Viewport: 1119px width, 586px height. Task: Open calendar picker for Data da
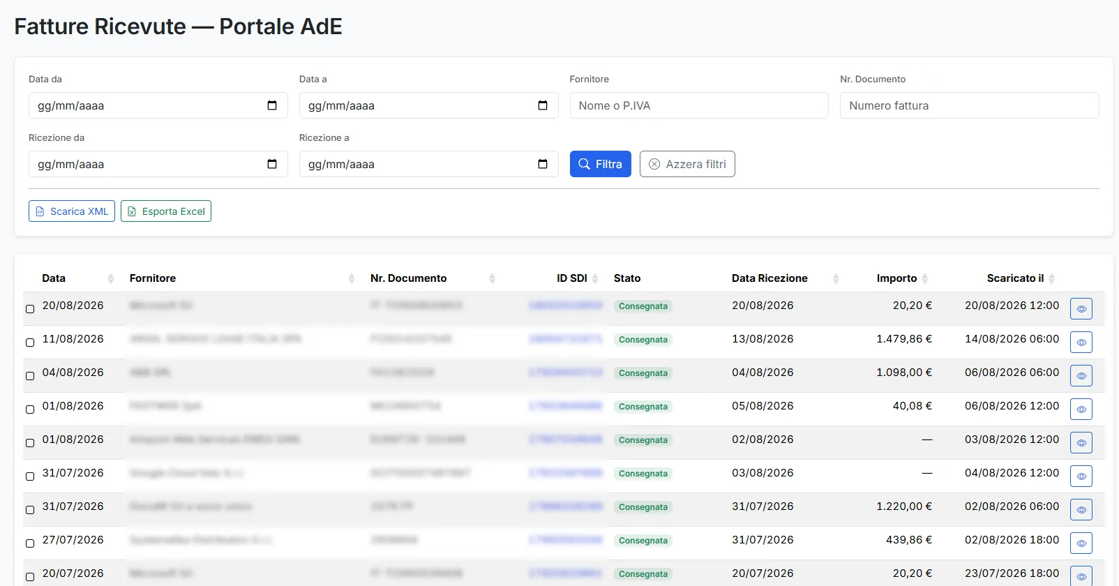coord(272,105)
